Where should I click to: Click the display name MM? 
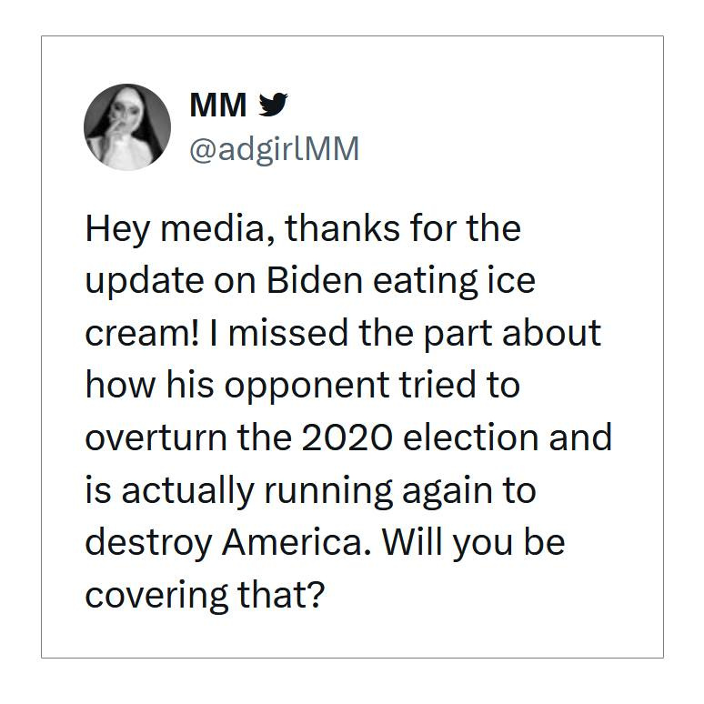click(x=217, y=106)
